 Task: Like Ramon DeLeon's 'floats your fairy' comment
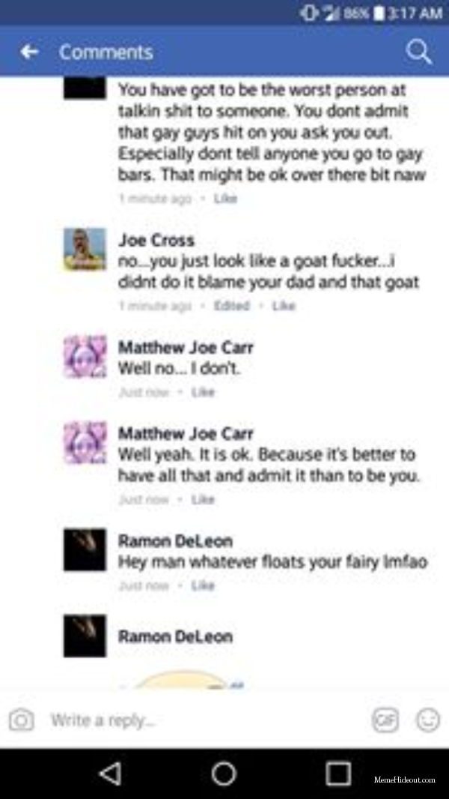point(203,586)
